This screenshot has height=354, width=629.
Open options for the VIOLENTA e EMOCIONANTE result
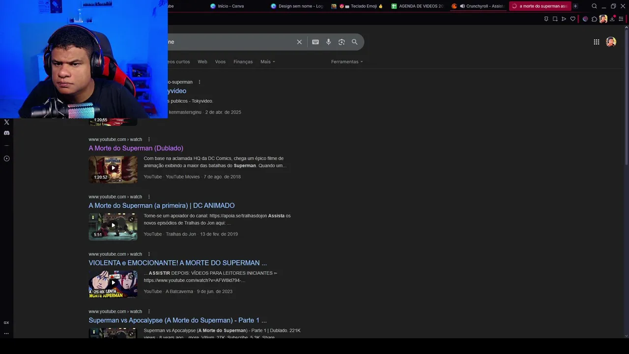pyautogui.click(x=149, y=254)
